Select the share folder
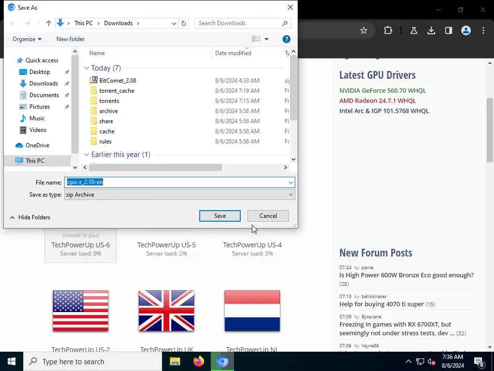 click(106, 121)
